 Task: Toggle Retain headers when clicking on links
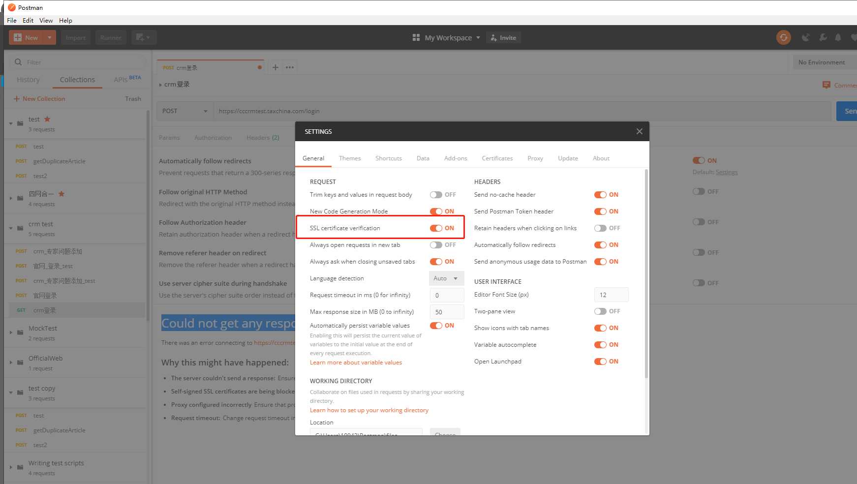pos(600,228)
